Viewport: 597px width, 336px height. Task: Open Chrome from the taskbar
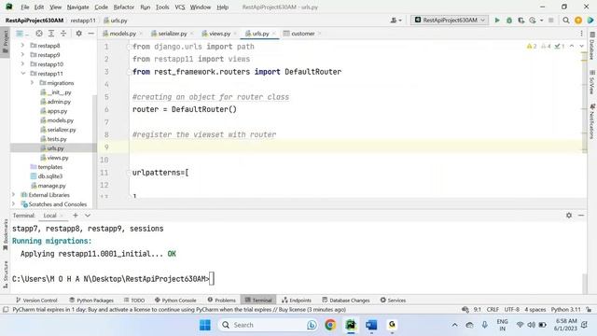(330, 325)
